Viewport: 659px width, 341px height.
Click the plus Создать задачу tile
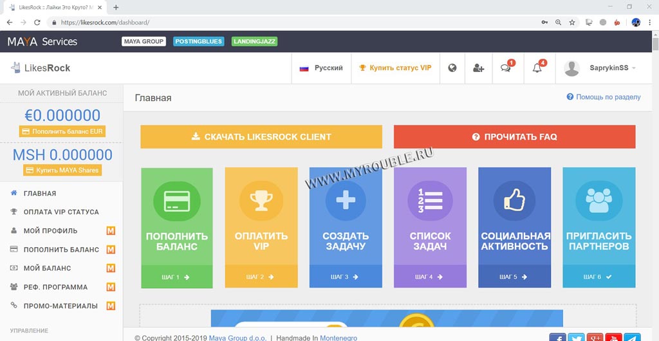pyautogui.click(x=346, y=227)
